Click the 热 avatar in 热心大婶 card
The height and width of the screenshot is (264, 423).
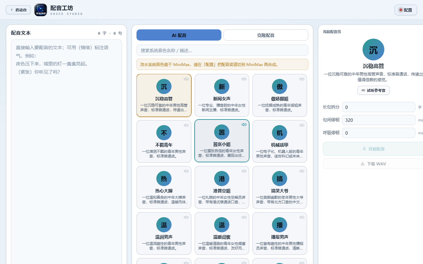(164, 179)
